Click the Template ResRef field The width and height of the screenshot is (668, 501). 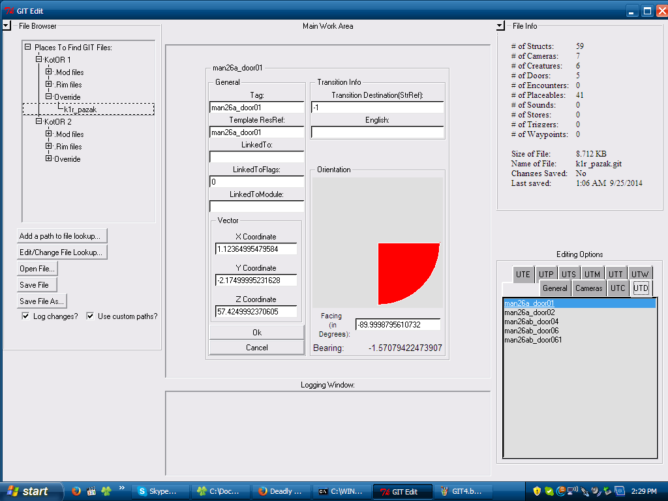[x=257, y=132]
